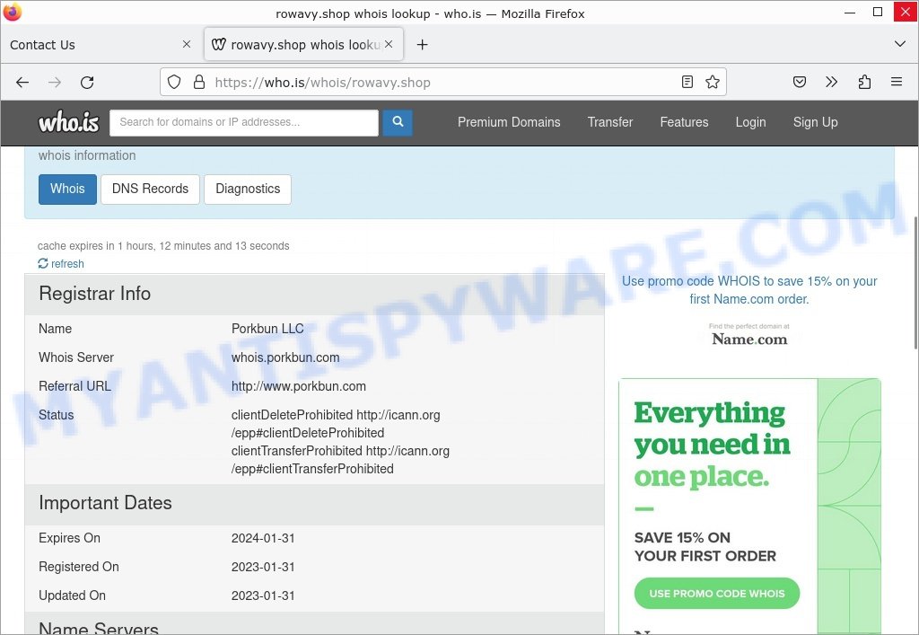
Task: Open the Firefox hamburger menu
Action: pyautogui.click(x=897, y=82)
